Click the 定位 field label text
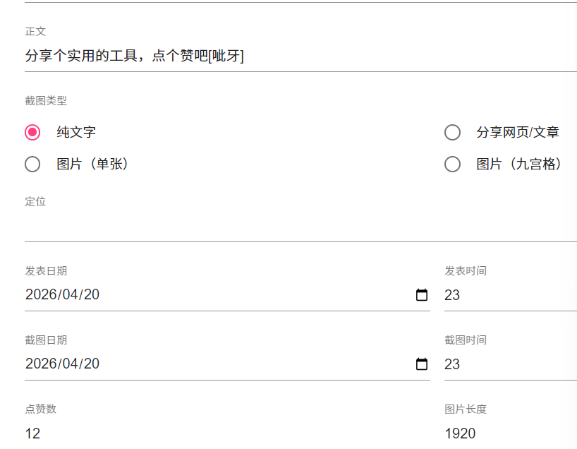Viewport: 577px width, 449px height. (35, 202)
